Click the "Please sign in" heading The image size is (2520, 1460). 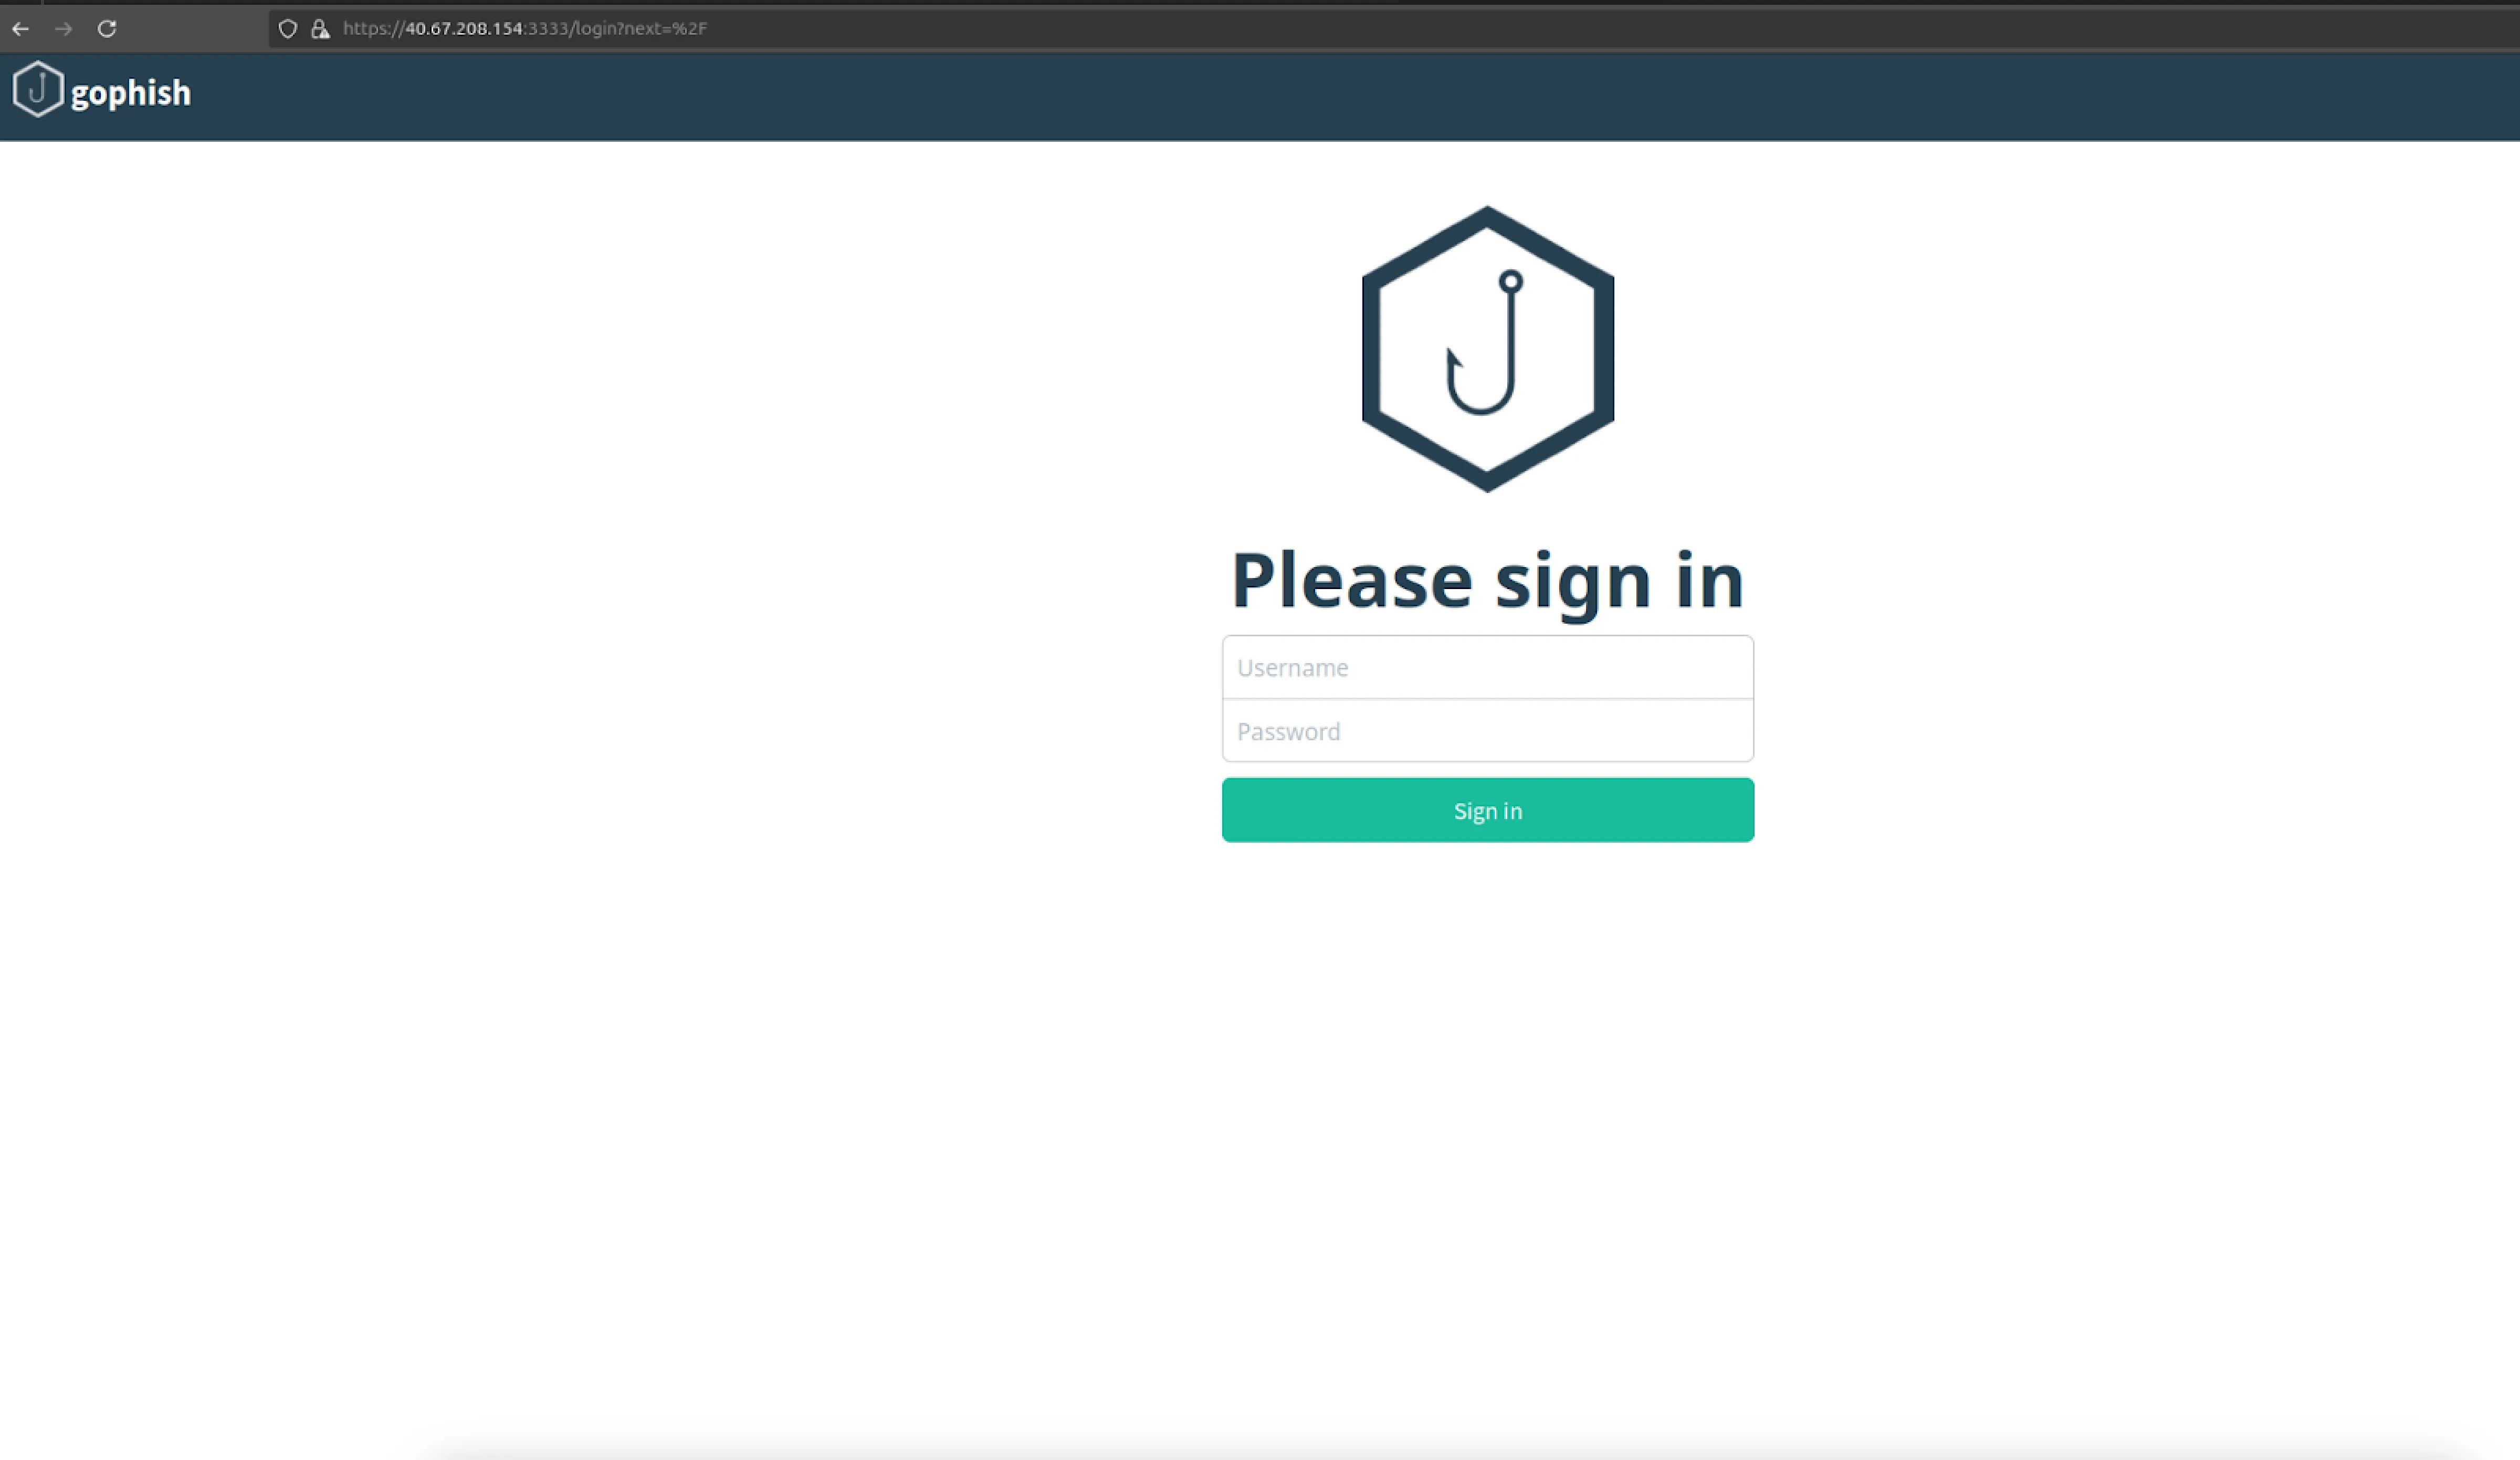click(1488, 581)
